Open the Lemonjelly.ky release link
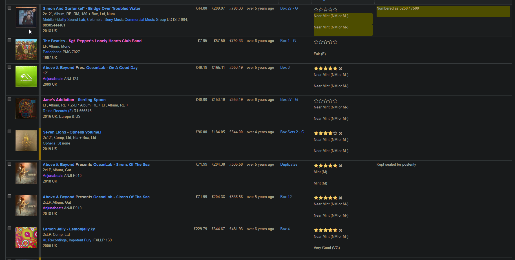Image resolution: width=515 pixels, height=260 pixels. 82,229
